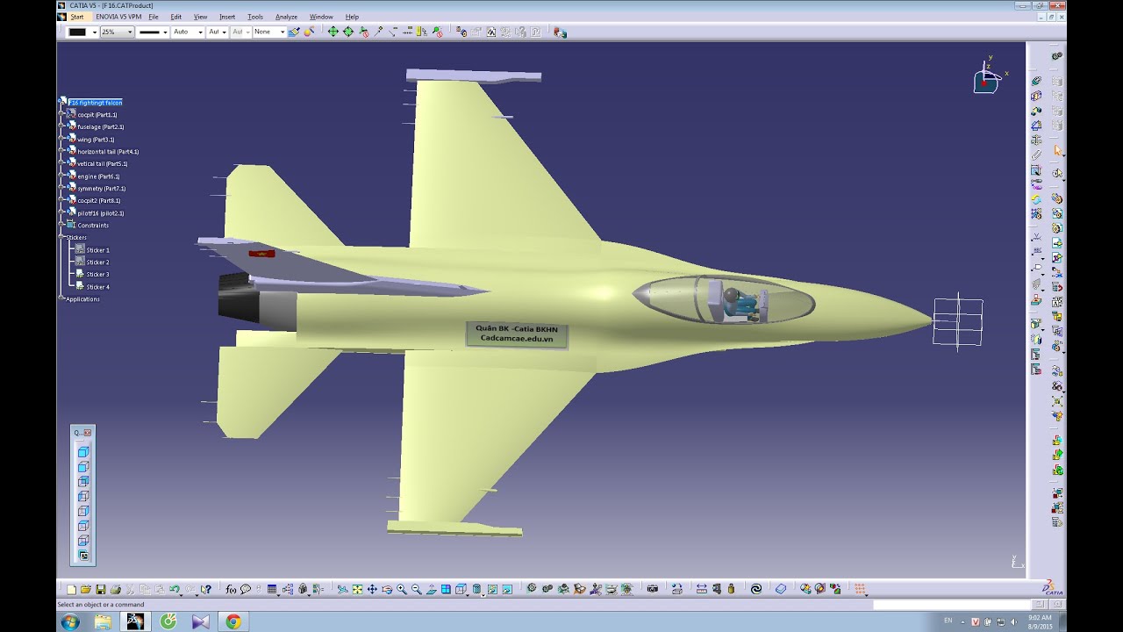Toggle the Hide/Show icon

(x=492, y=589)
